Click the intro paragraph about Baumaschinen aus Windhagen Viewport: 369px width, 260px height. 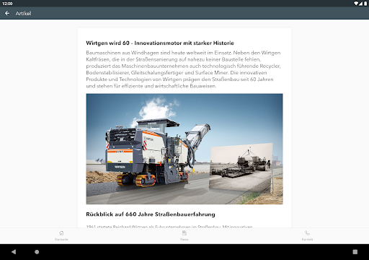[184, 69]
